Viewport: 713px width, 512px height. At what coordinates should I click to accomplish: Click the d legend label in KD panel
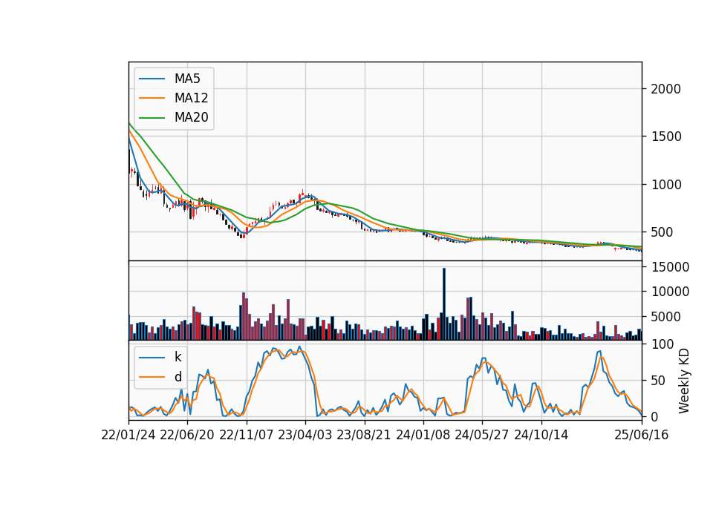click(178, 377)
